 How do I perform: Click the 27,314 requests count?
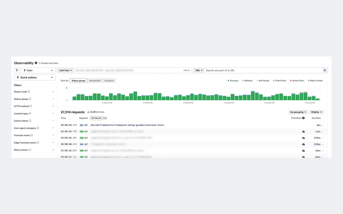73,112
